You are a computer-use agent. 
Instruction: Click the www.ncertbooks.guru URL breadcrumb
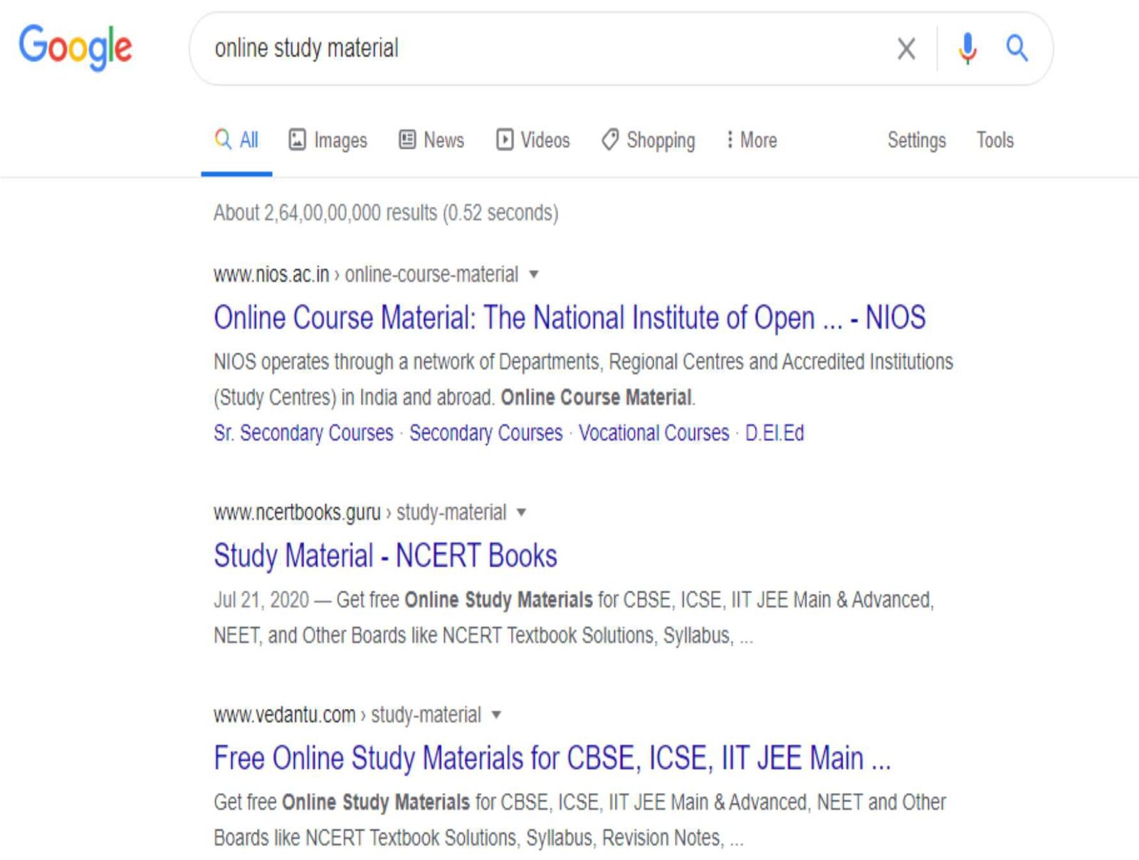coord(360,513)
